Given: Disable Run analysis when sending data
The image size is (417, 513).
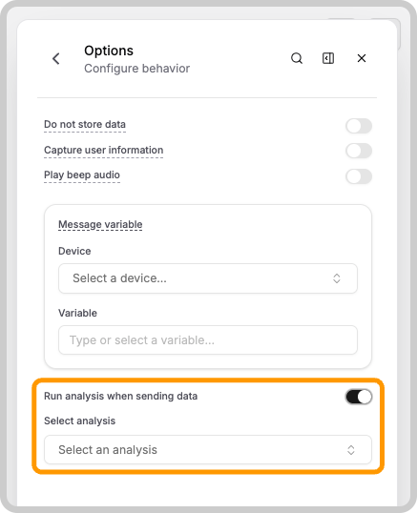Looking at the screenshot, I should pos(359,397).
